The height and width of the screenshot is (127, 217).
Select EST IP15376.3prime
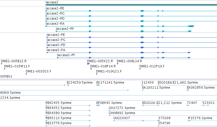(x=200, y=118)
